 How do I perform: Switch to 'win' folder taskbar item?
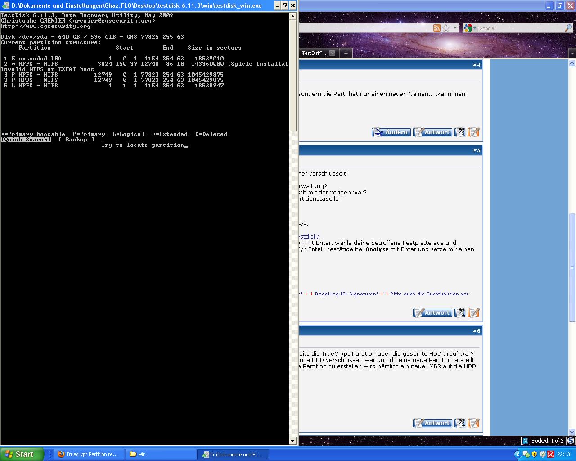coord(160,454)
